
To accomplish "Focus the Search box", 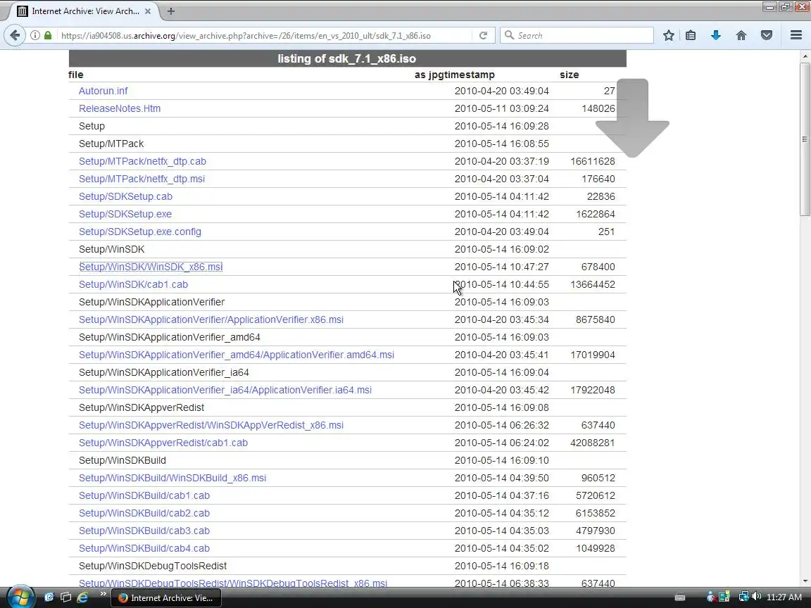I will (577, 35).
